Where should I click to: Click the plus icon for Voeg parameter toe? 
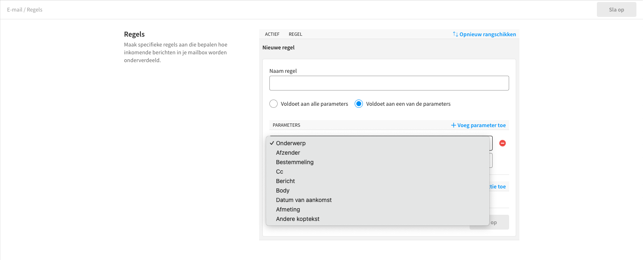coord(454,125)
